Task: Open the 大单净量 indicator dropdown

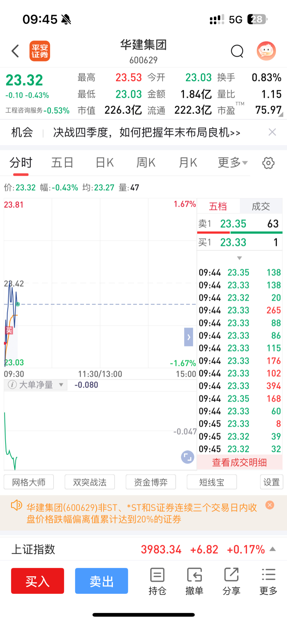Action: 61,385
